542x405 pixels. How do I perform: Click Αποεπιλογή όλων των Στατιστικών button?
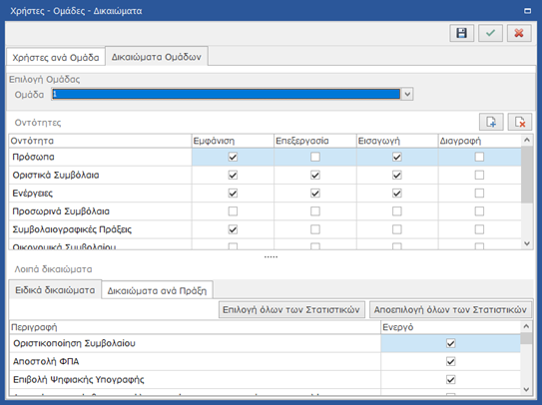pyautogui.click(x=450, y=309)
